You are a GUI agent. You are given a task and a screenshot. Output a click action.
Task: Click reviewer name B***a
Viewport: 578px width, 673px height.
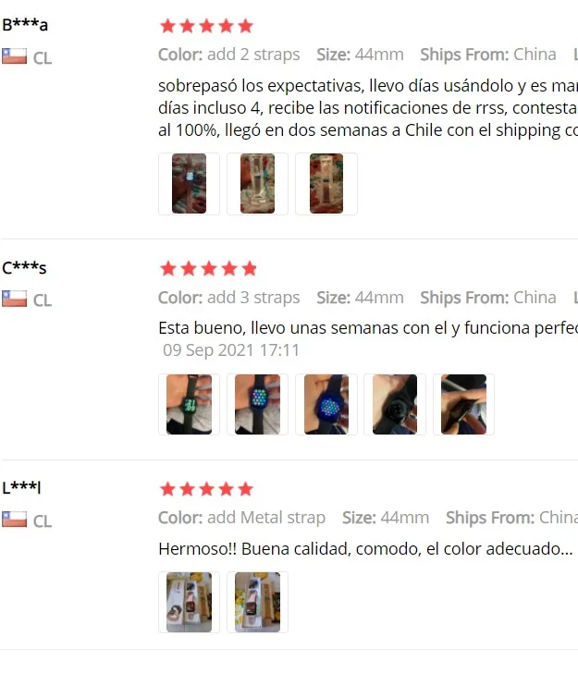pos(25,25)
